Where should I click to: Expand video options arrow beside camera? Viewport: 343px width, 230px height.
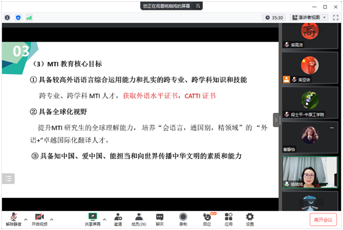coord(52,220)
